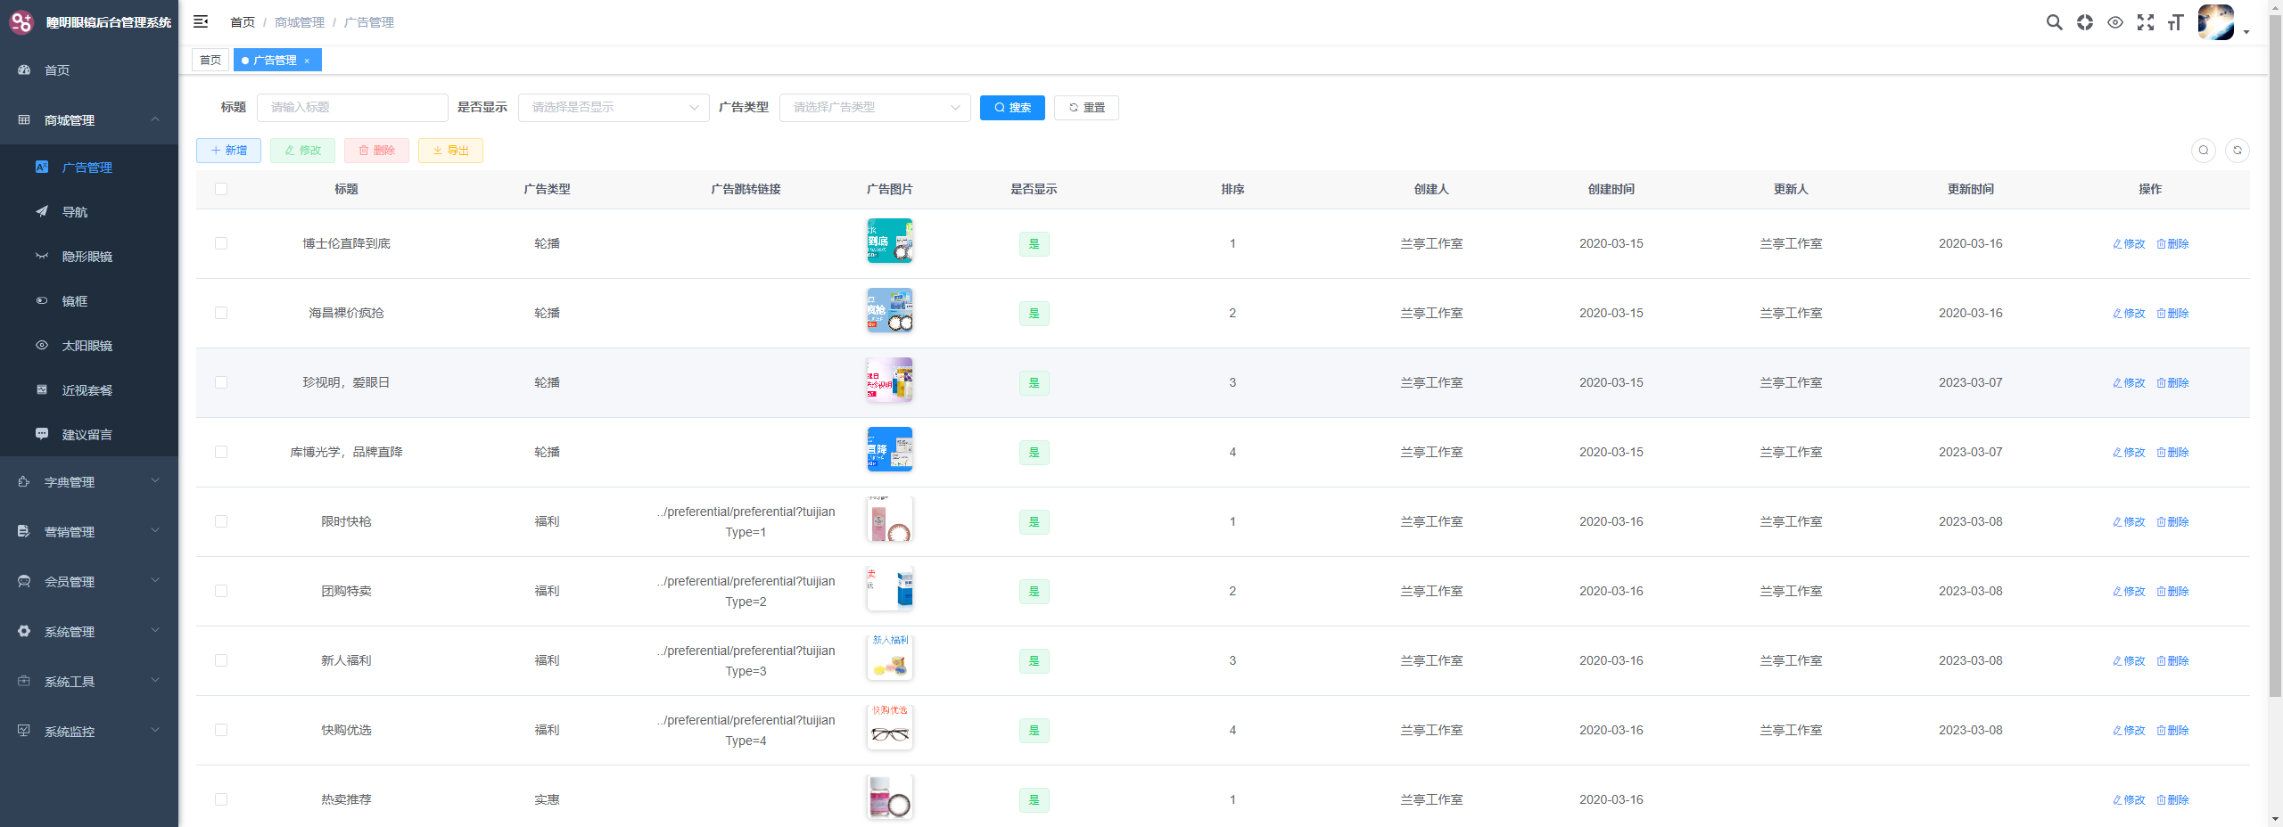Click 首页 in the breadcrumb
The width and height of the screenshot is (2283, 827).
pos(243,22)
